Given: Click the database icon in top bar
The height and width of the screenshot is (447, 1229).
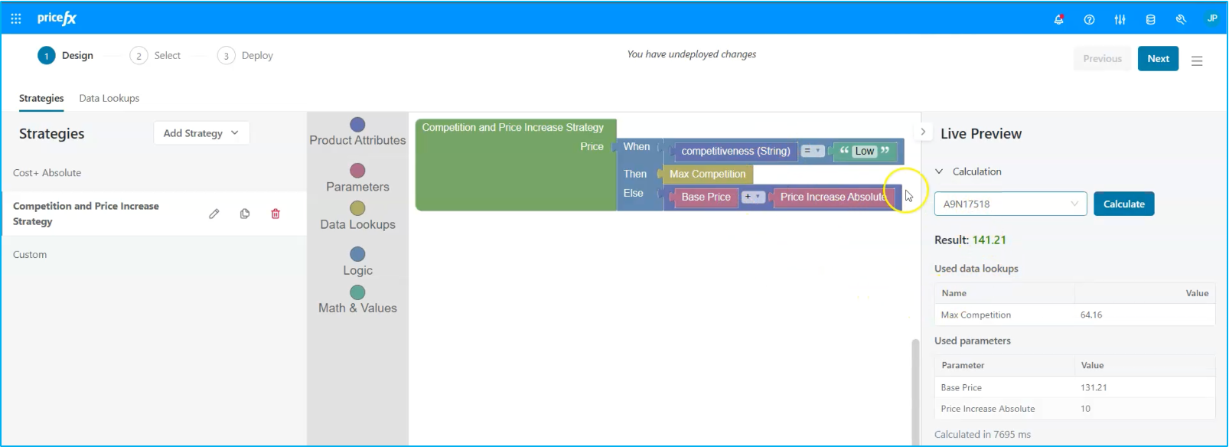Looking at the screenshot, I should 1150,19.
